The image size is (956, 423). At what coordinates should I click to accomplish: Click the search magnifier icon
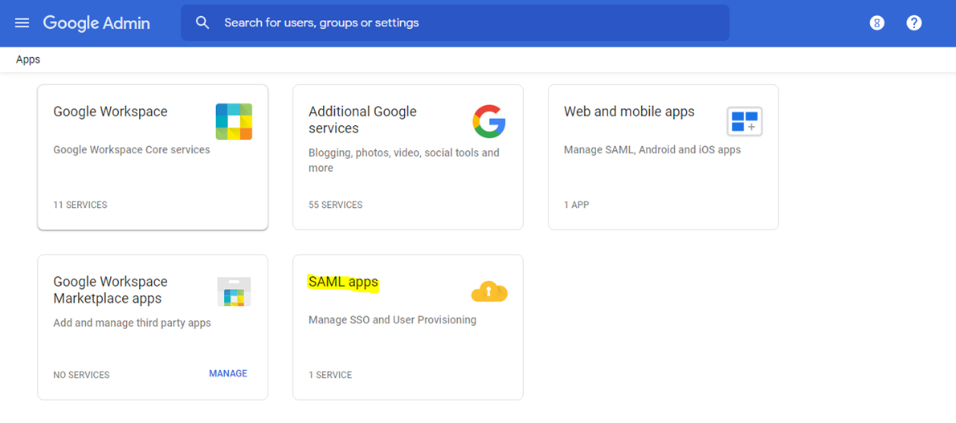click(x=202, y=23)
